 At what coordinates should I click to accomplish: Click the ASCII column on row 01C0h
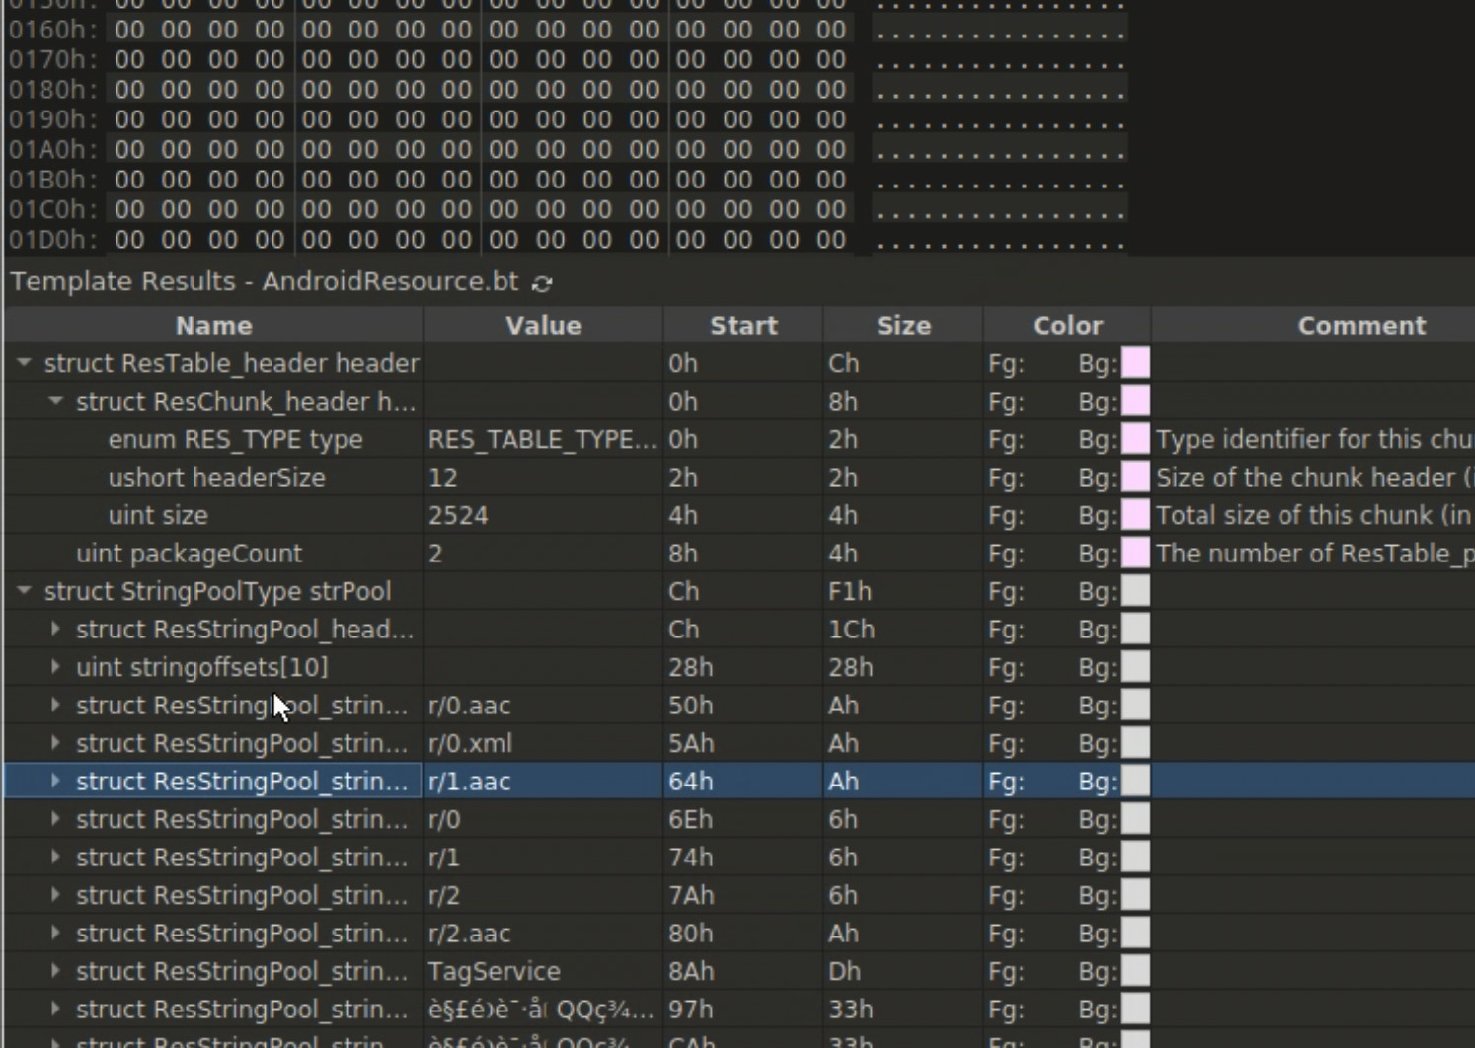[999, 209]
